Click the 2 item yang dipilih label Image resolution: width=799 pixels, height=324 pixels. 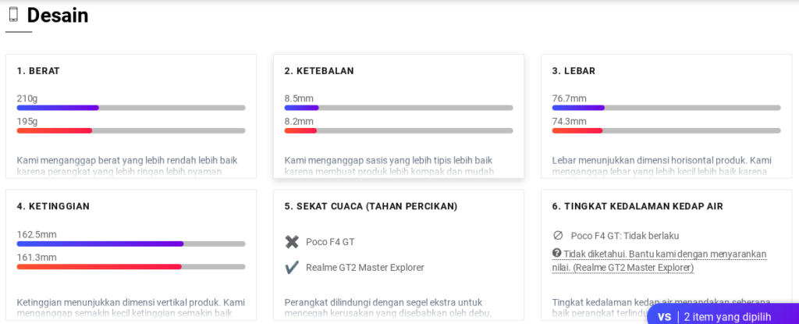(727, 316)
